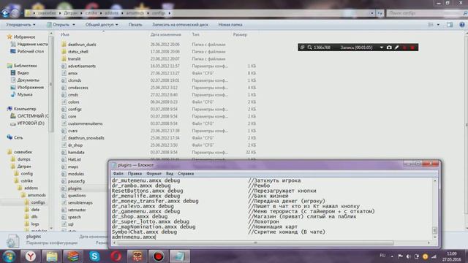Click the dark red pause button on recorder

[x=404, y=47]
